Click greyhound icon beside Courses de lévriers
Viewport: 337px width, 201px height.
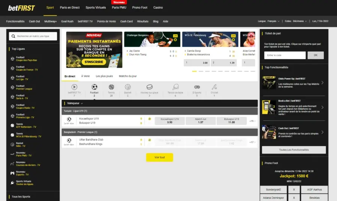click(12, 164)
